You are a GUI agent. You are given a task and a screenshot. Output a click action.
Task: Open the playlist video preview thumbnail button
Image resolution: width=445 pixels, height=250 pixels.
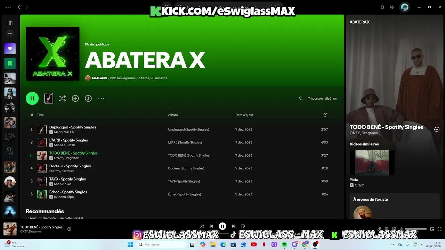click(49, 98)
